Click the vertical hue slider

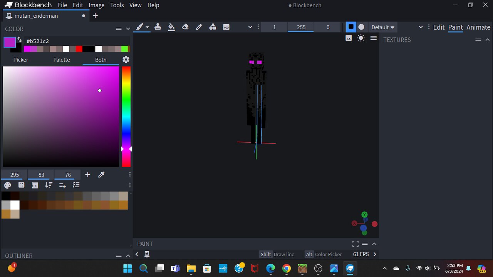coord(126,117)
